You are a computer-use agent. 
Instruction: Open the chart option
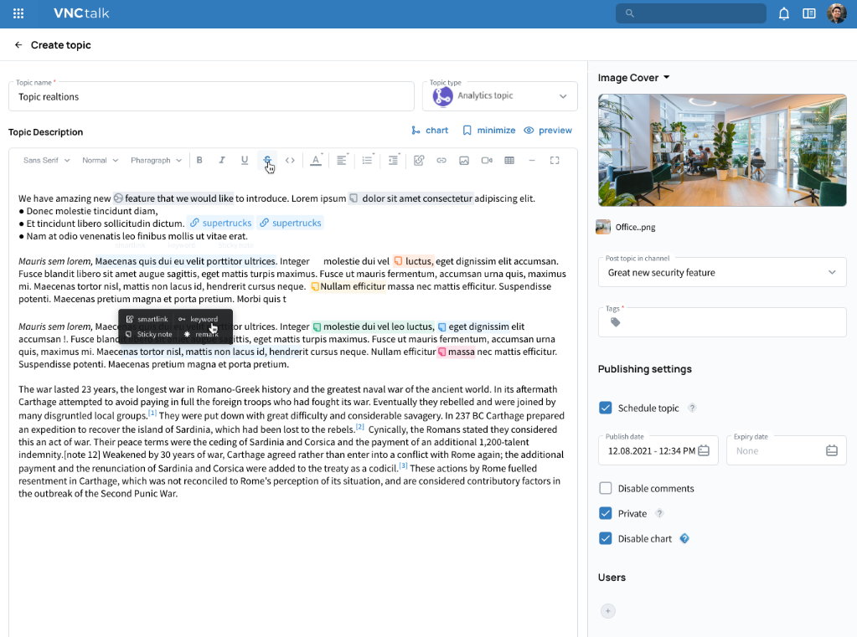point(430,130)
